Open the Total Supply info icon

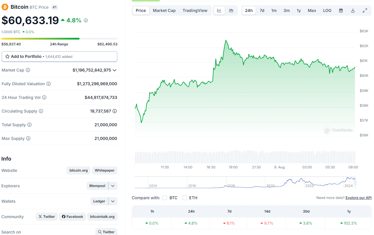click(29, 125)
